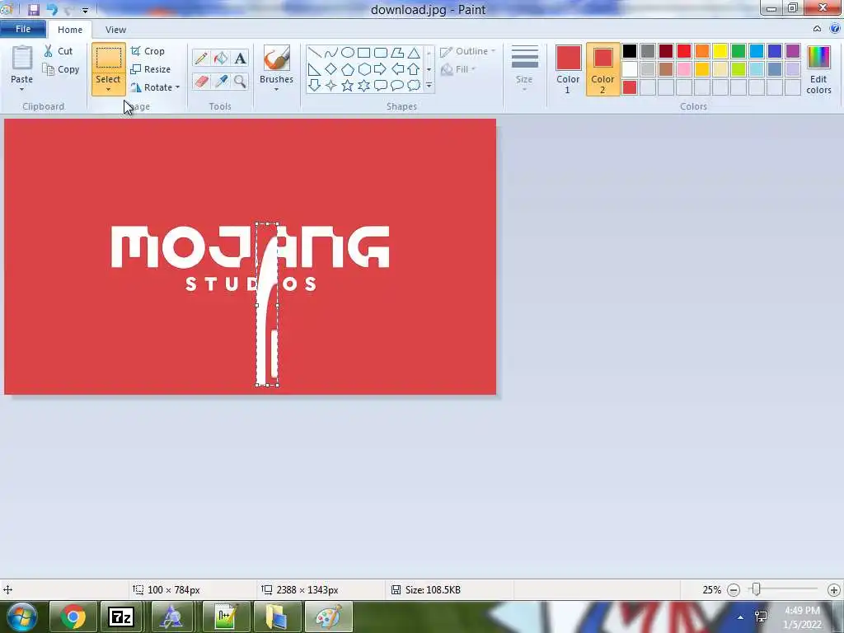The height and width of the screenshot is (633, 844).
Task: Switch to the Home tab
Action: 70,30
